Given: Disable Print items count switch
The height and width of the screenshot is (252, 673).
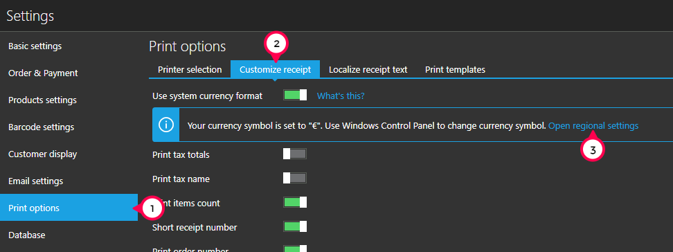Looking at the screenshot, I should (x=295, y=202).
